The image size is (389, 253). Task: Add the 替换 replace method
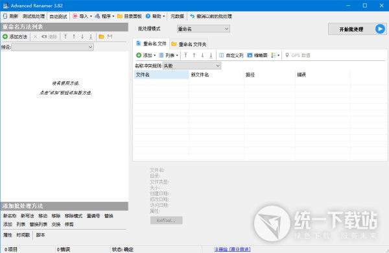click(109, 216)
